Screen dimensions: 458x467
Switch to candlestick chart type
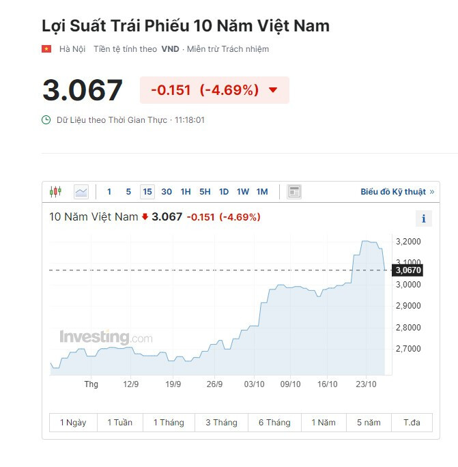point(55,192)
